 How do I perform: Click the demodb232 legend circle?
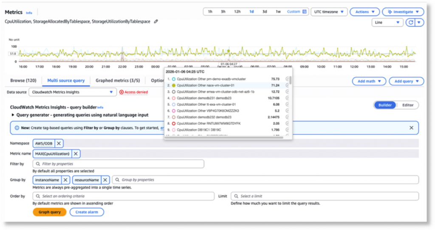tap(174, 117)
